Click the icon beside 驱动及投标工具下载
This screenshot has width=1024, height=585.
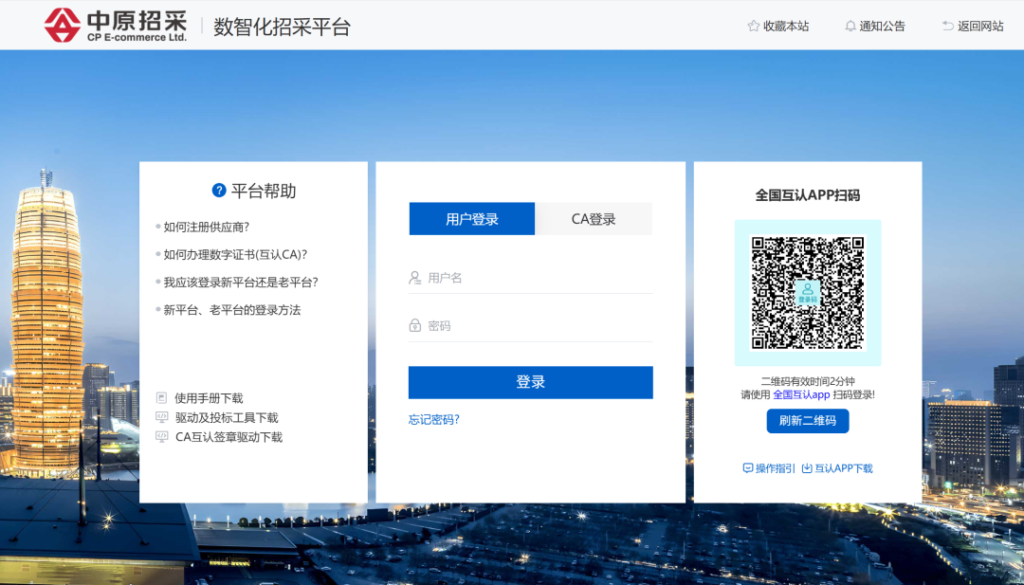click(161, 417)
